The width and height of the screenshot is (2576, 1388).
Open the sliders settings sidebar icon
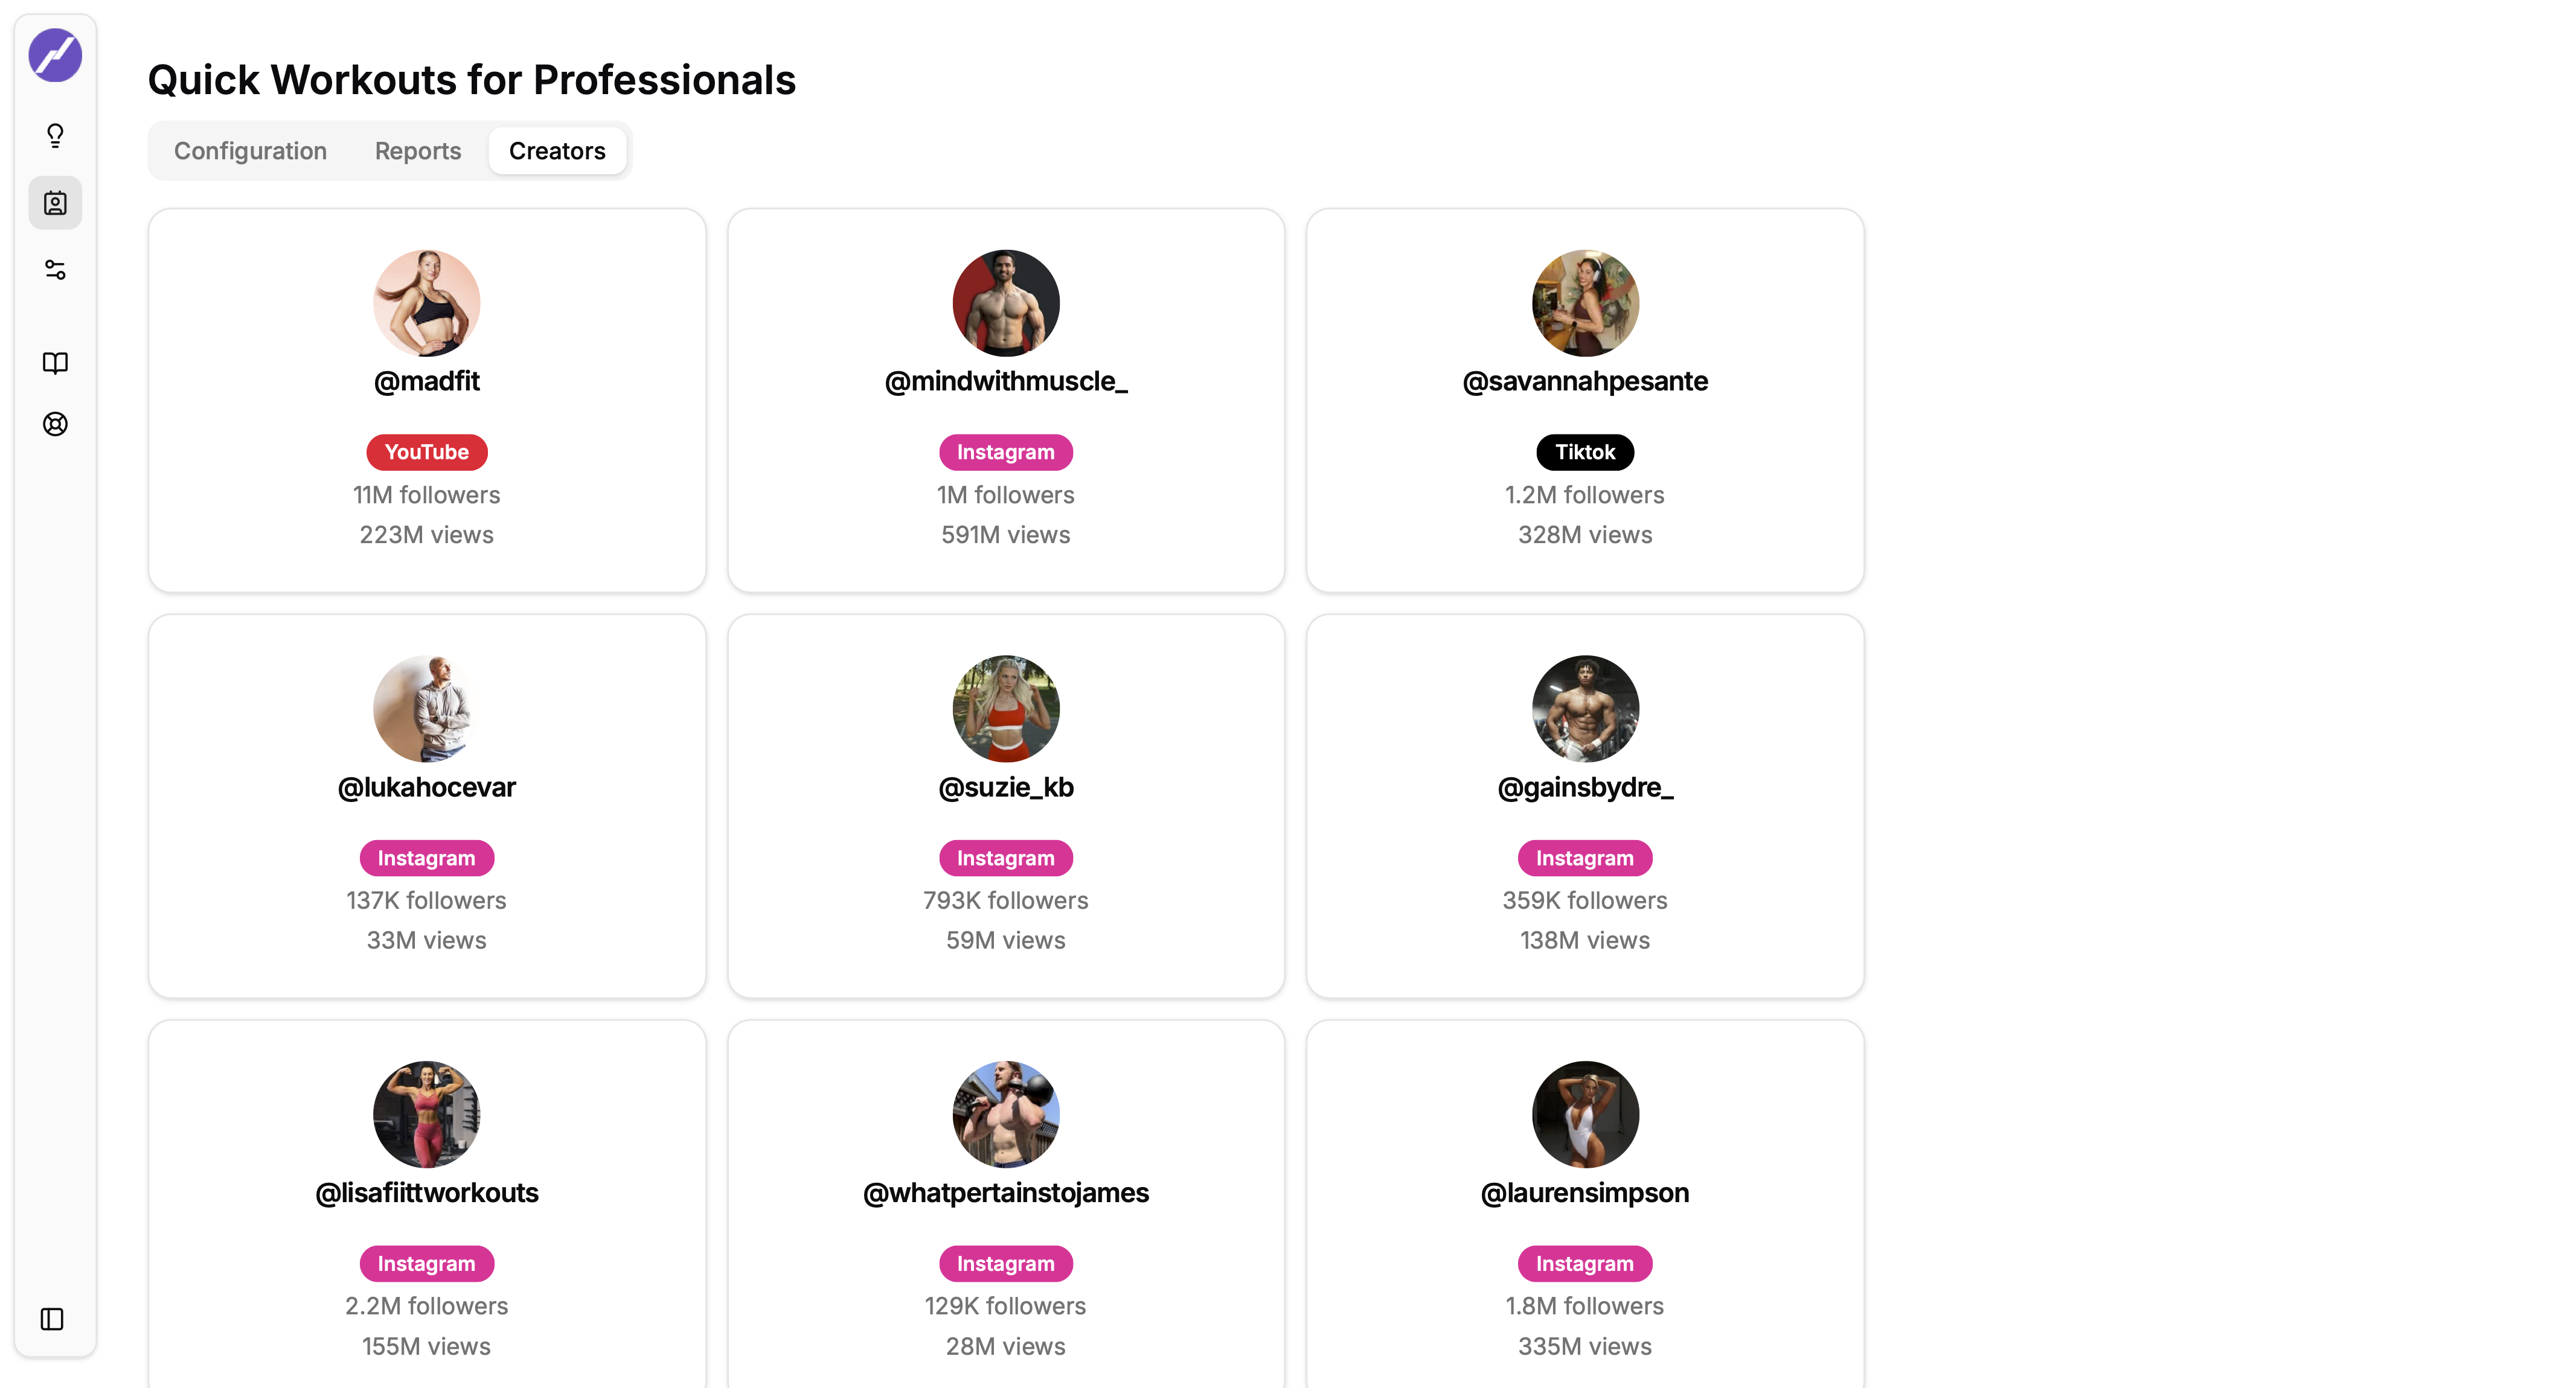55,270
